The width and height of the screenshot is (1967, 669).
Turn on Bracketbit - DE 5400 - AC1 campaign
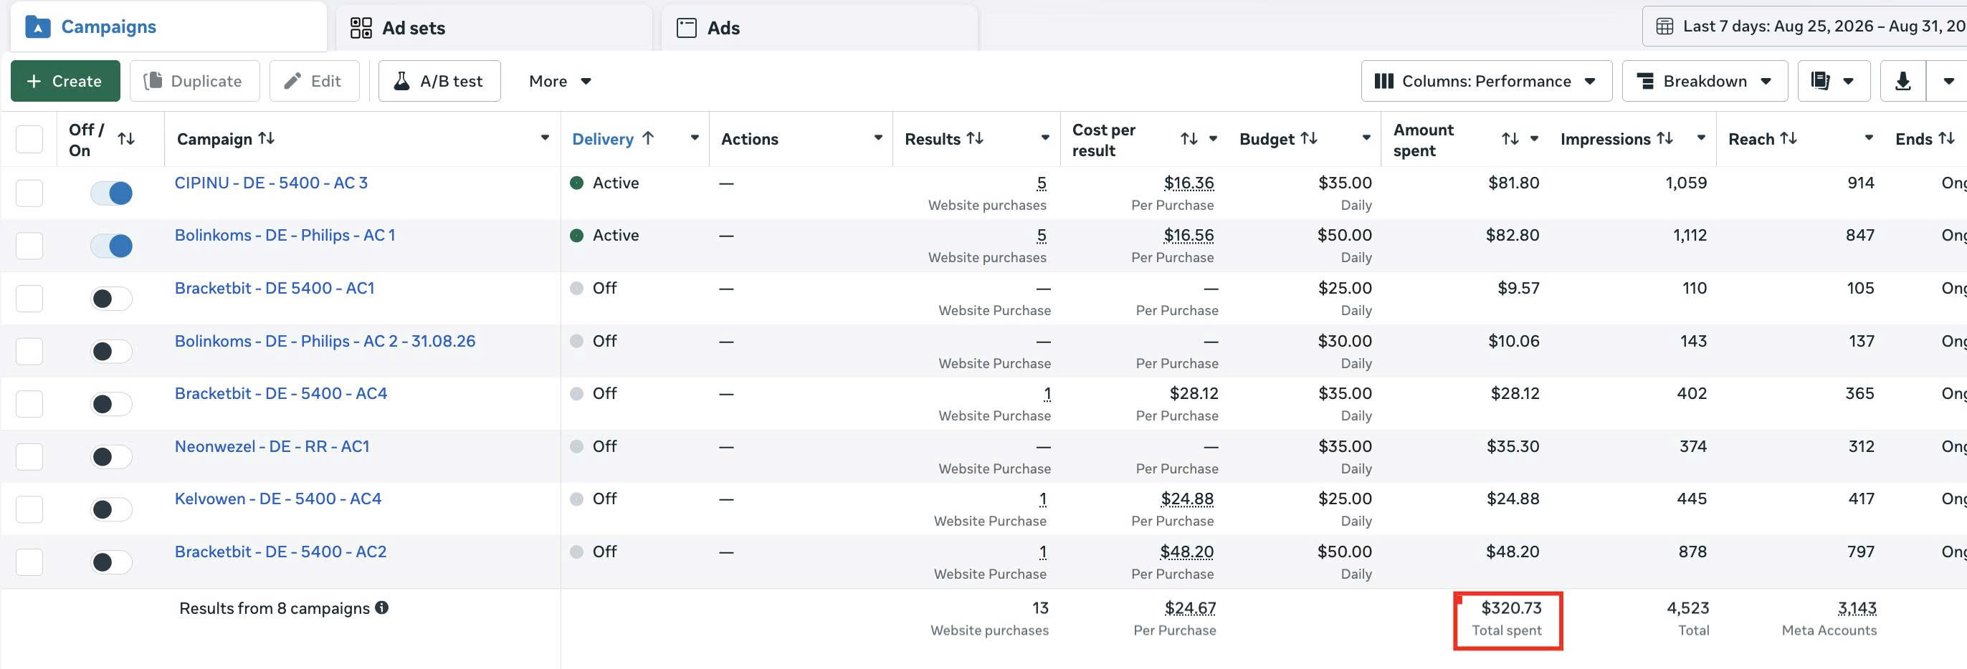point(112,298)
